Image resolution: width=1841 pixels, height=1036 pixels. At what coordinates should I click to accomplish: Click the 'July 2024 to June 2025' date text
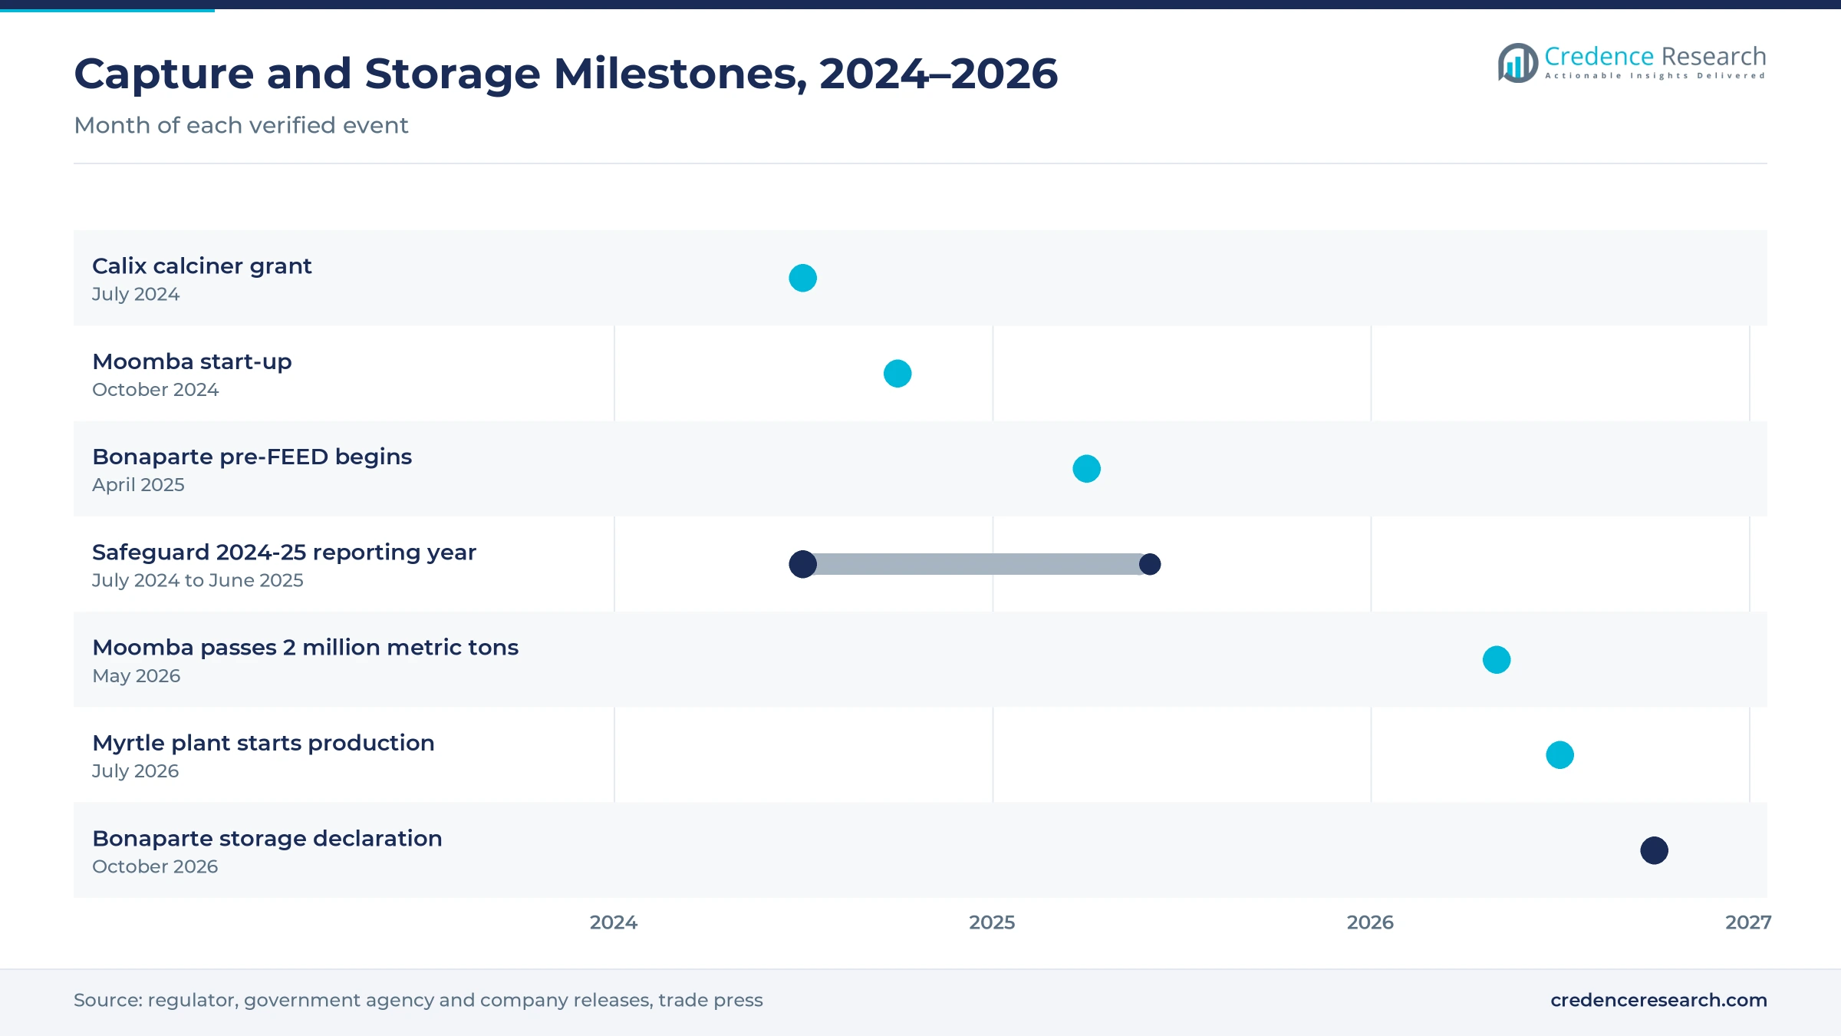pyautogui.click(x=198, y=581)
